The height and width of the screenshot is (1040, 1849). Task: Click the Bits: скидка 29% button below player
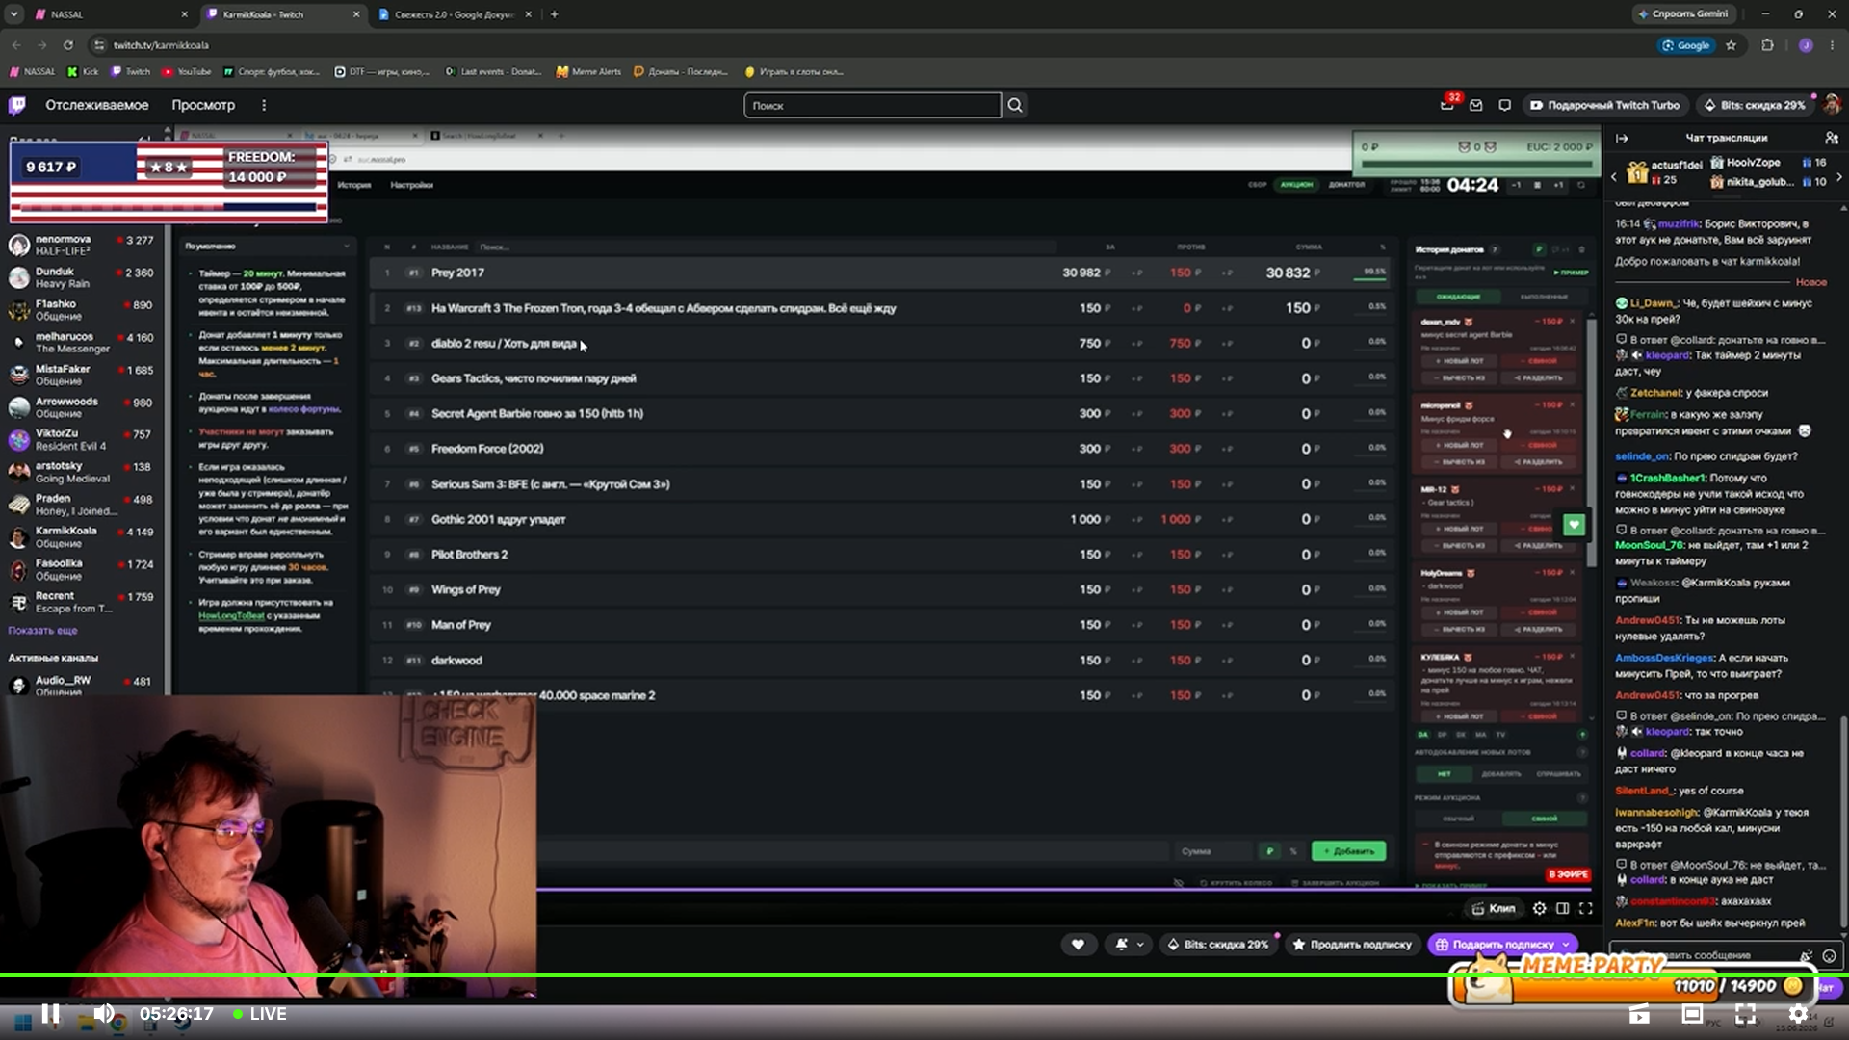(x=1219, y=945)
